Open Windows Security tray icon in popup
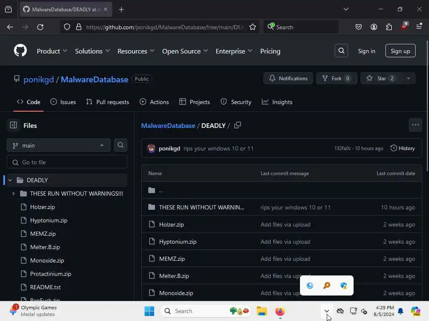This screenshot has width=429, height=321. tap(344, 285)
